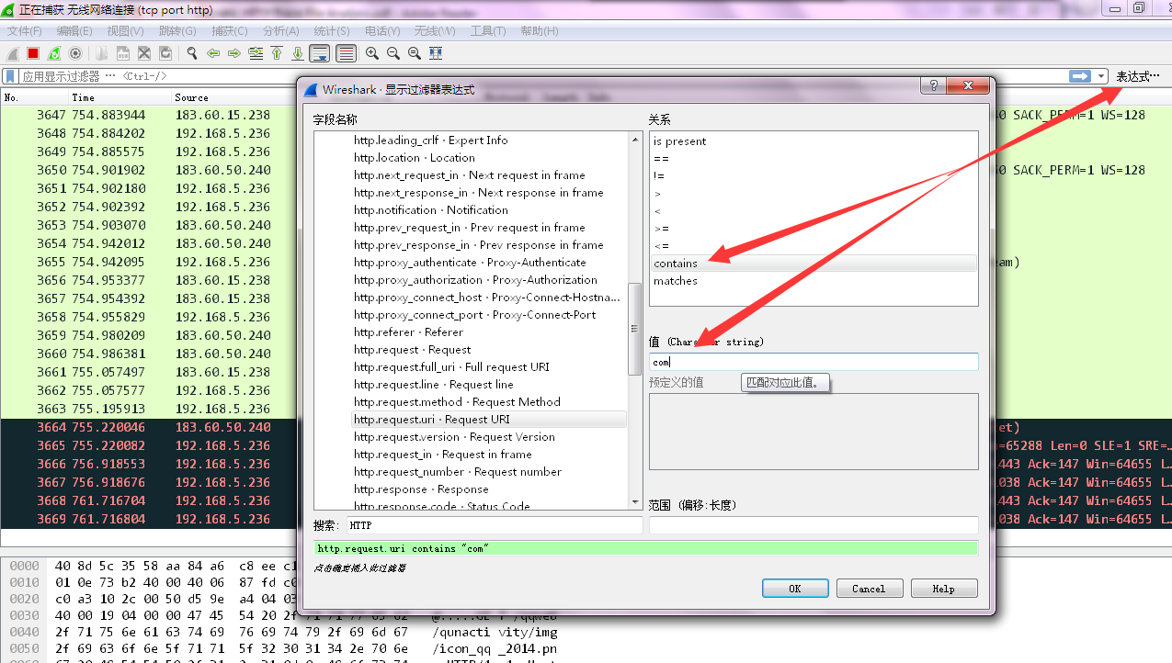The width and height of the screenshot is (1172, 663).
Task: Click the reload capture file icon
Action: [x=165, y=53]
